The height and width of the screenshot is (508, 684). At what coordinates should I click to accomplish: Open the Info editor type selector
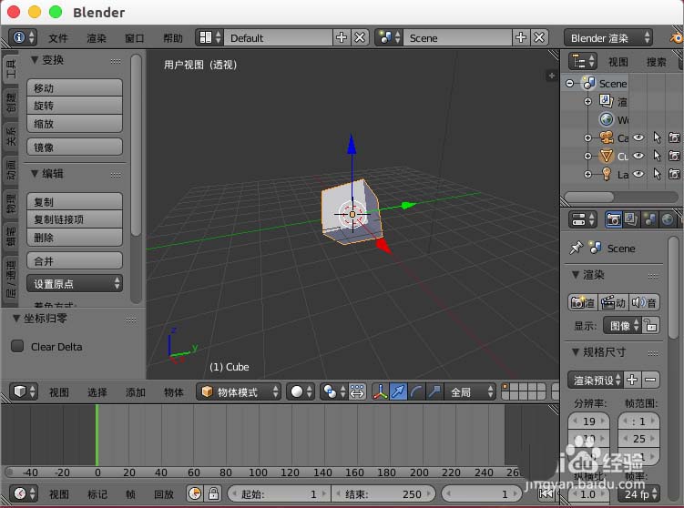[23, 37]
